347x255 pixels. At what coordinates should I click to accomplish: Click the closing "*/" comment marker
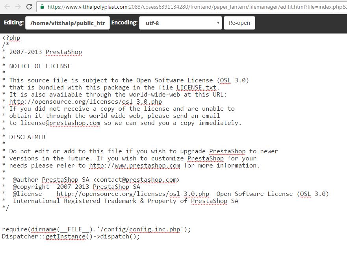(6, 208)
